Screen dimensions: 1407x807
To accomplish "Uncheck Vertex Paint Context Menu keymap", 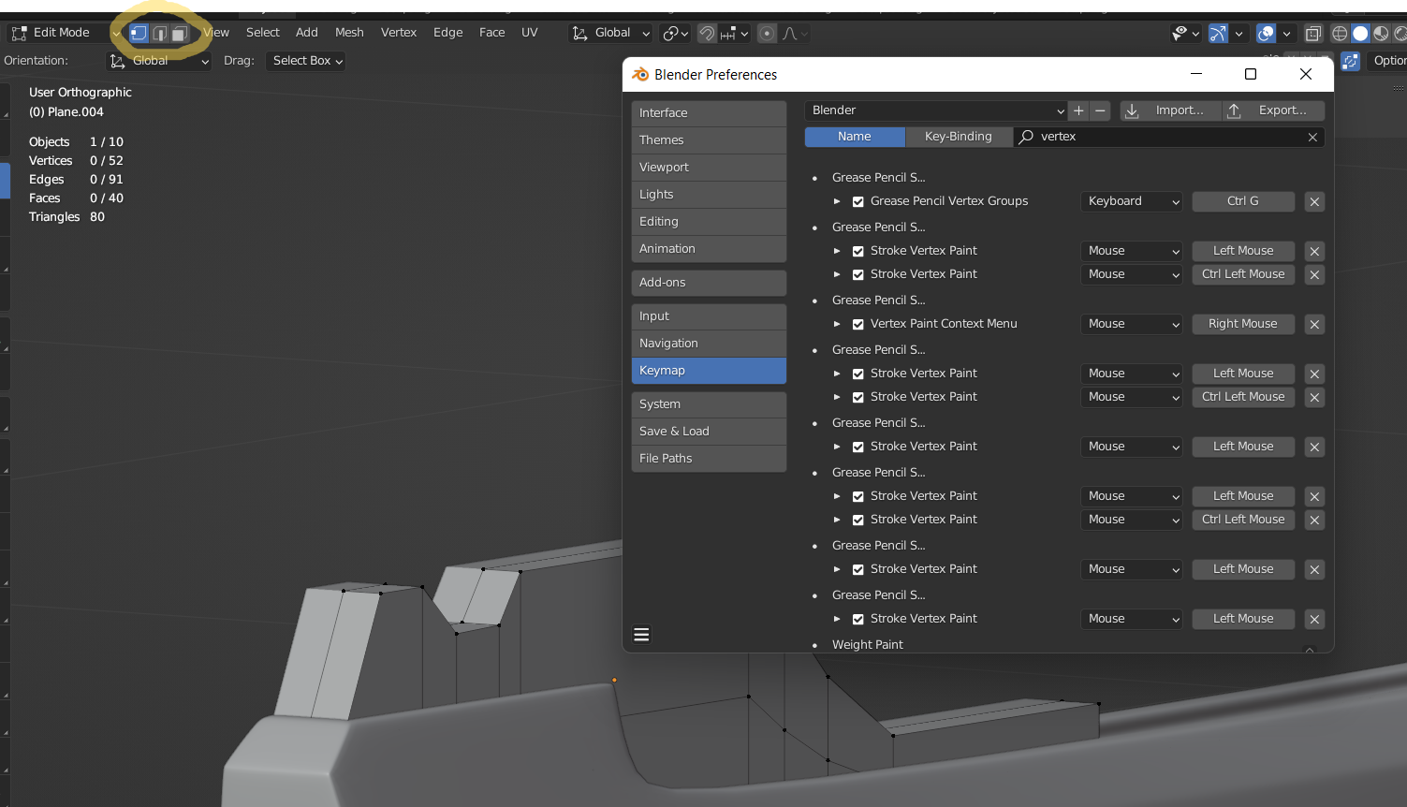I will click(x=857, y=324).
